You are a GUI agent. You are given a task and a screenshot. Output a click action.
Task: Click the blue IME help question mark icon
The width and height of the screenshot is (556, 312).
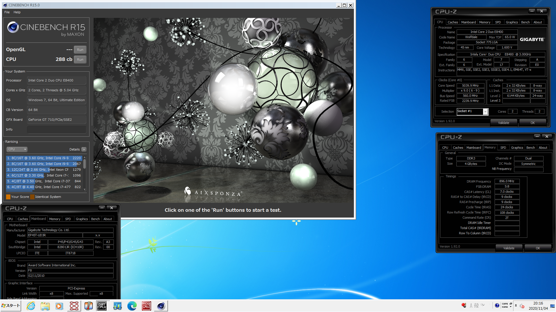(497, 306)
